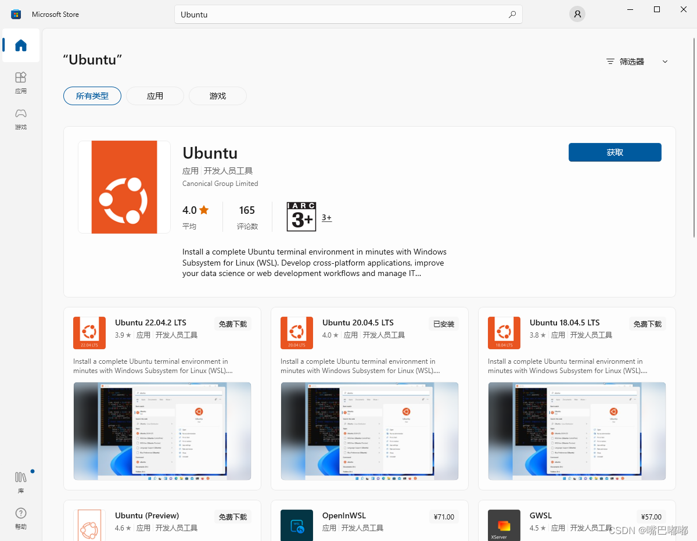Open the 库 (Library) sidebar icon
The width and height of the screenshot is (697, 541).
(21, 482)
